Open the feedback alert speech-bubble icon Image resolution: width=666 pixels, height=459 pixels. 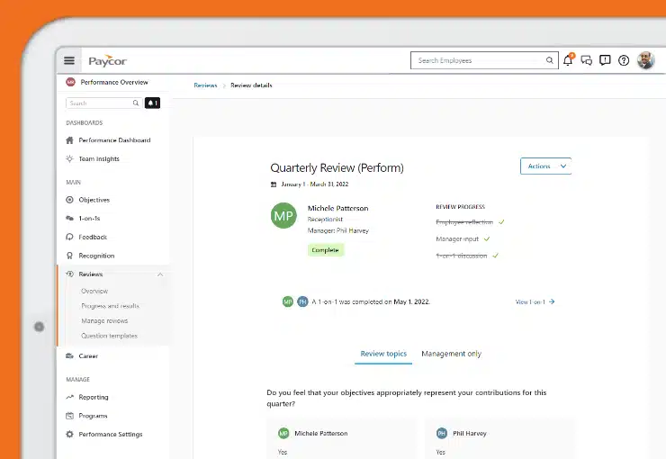[605, 60]
